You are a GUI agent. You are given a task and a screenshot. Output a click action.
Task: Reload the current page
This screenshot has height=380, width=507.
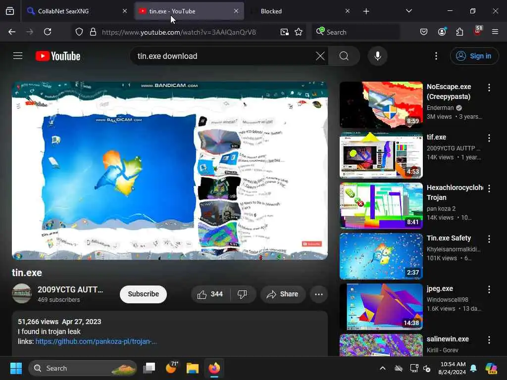48,32
